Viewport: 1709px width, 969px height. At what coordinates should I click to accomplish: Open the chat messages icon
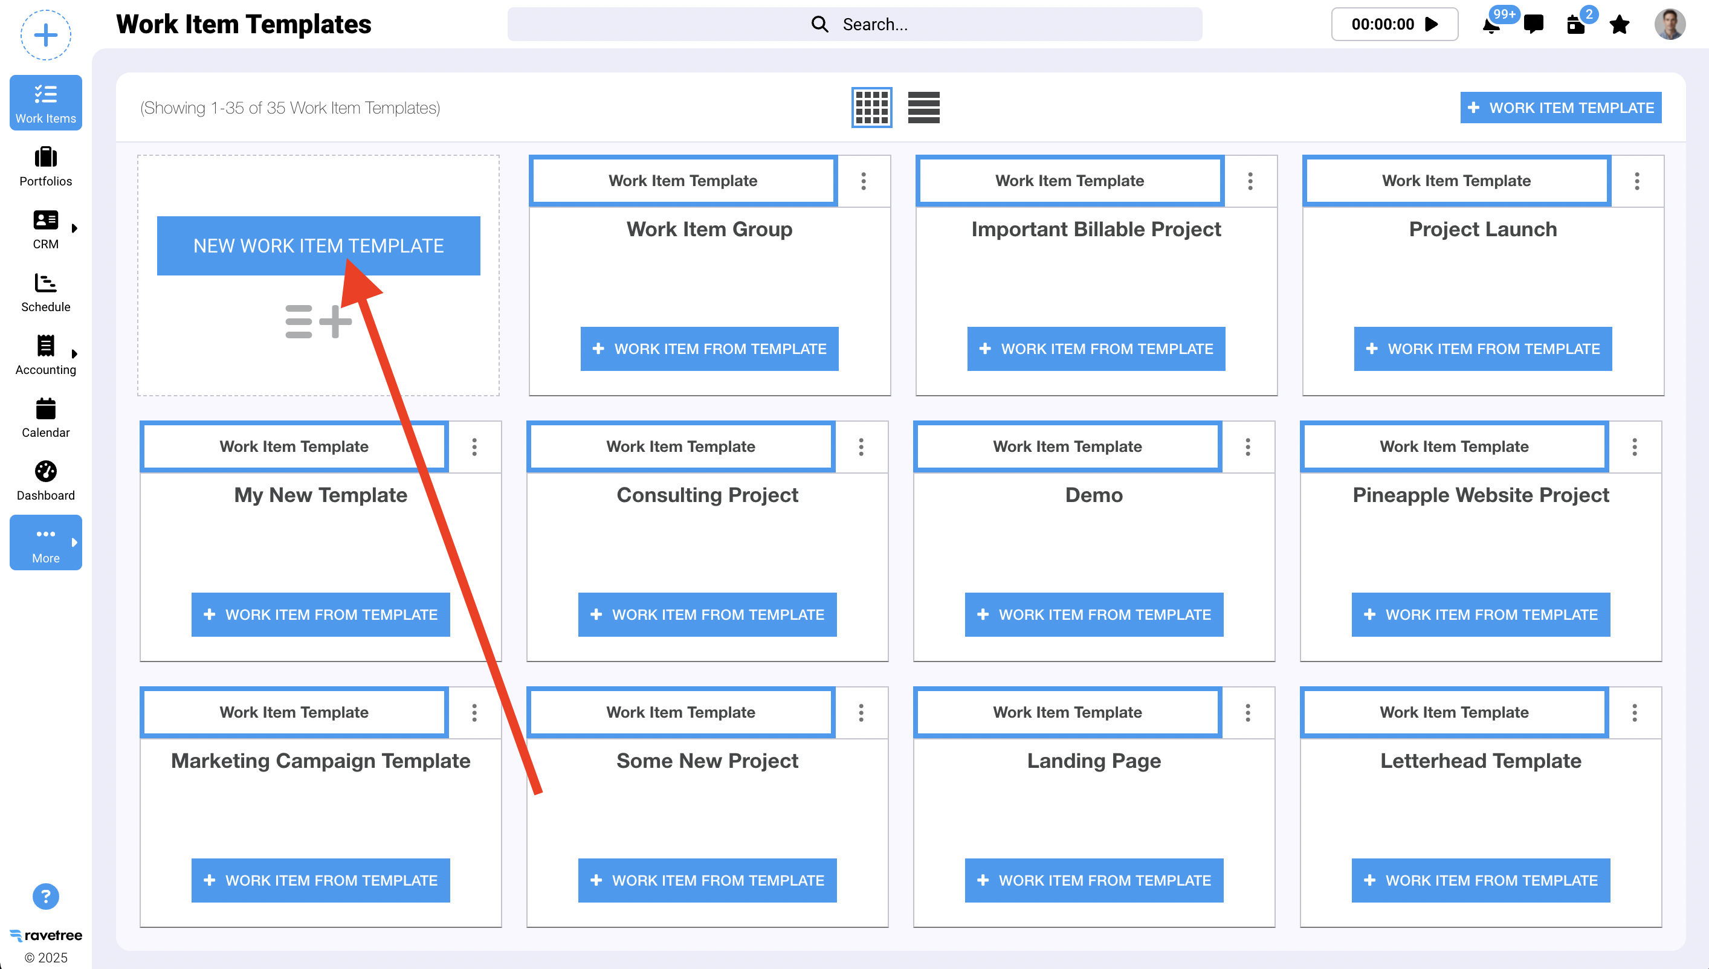1533,25
